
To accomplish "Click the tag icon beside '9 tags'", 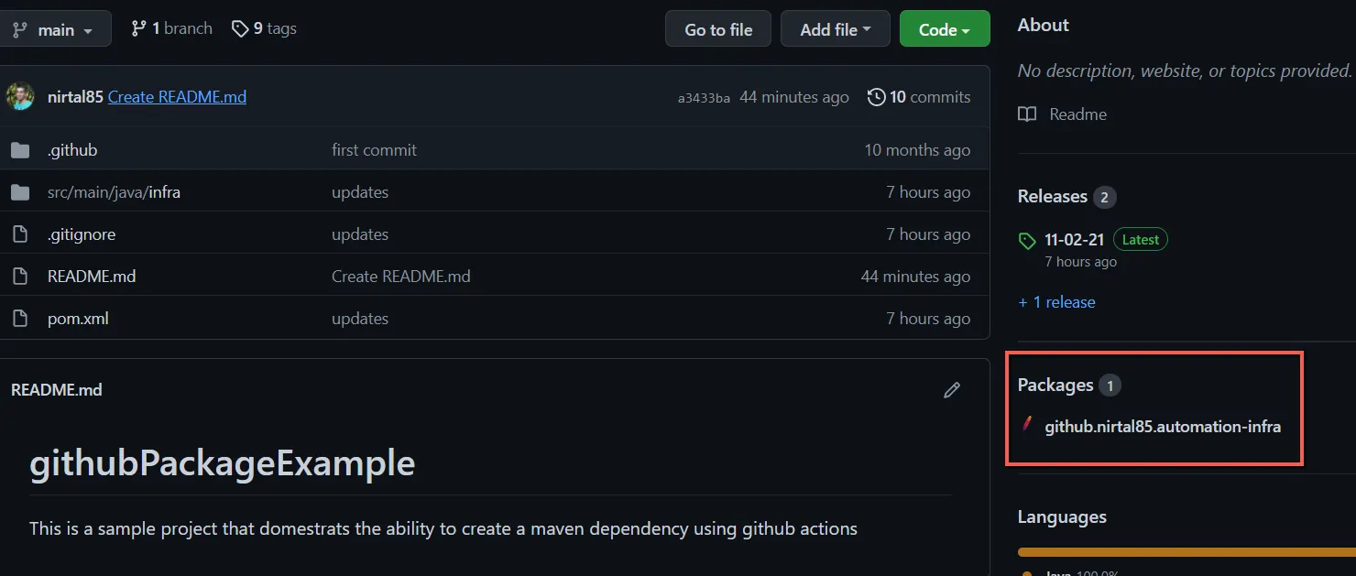I will pos(240,29).
